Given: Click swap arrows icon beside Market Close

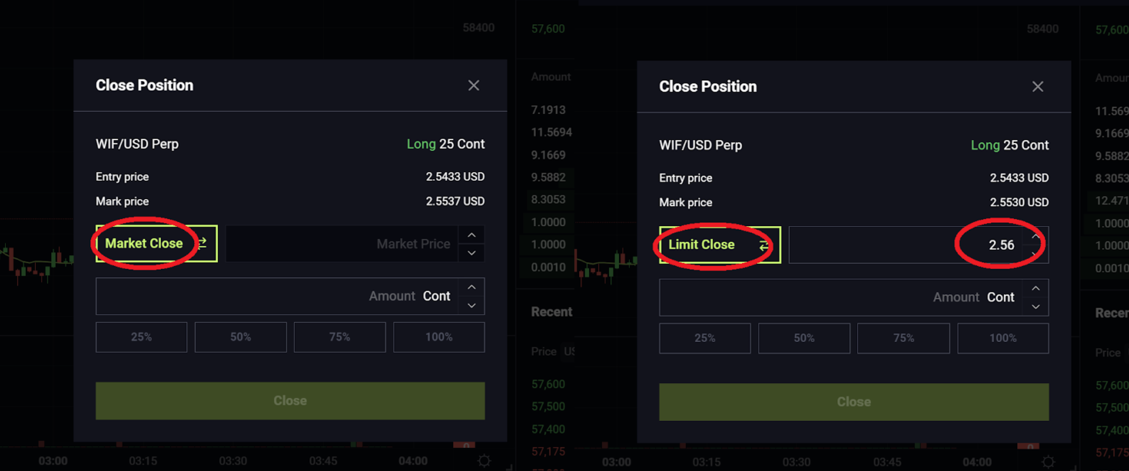Looking at the screenshot, I should [x=202, y=243].
